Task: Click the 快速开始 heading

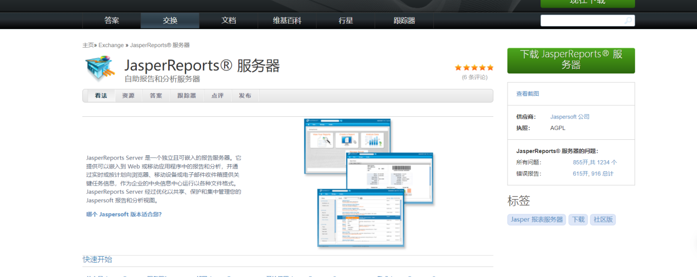Action: (x=97, y=259)
